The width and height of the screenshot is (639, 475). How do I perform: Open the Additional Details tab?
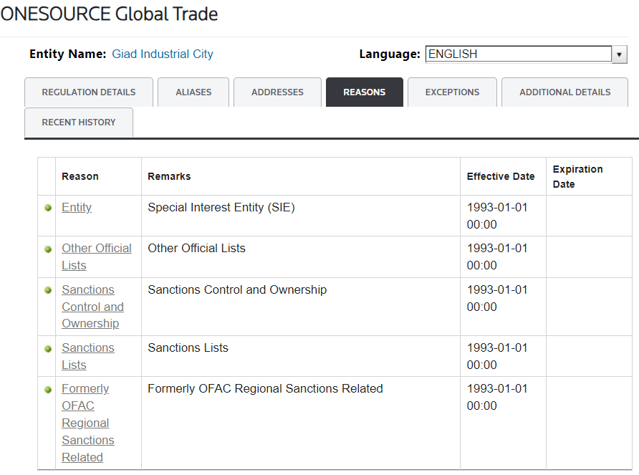[x=564, y=92]
